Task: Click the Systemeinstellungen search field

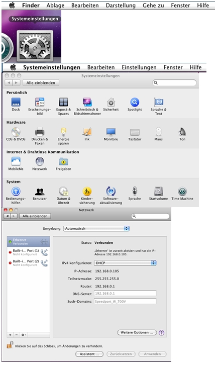Action: point(174,82)
